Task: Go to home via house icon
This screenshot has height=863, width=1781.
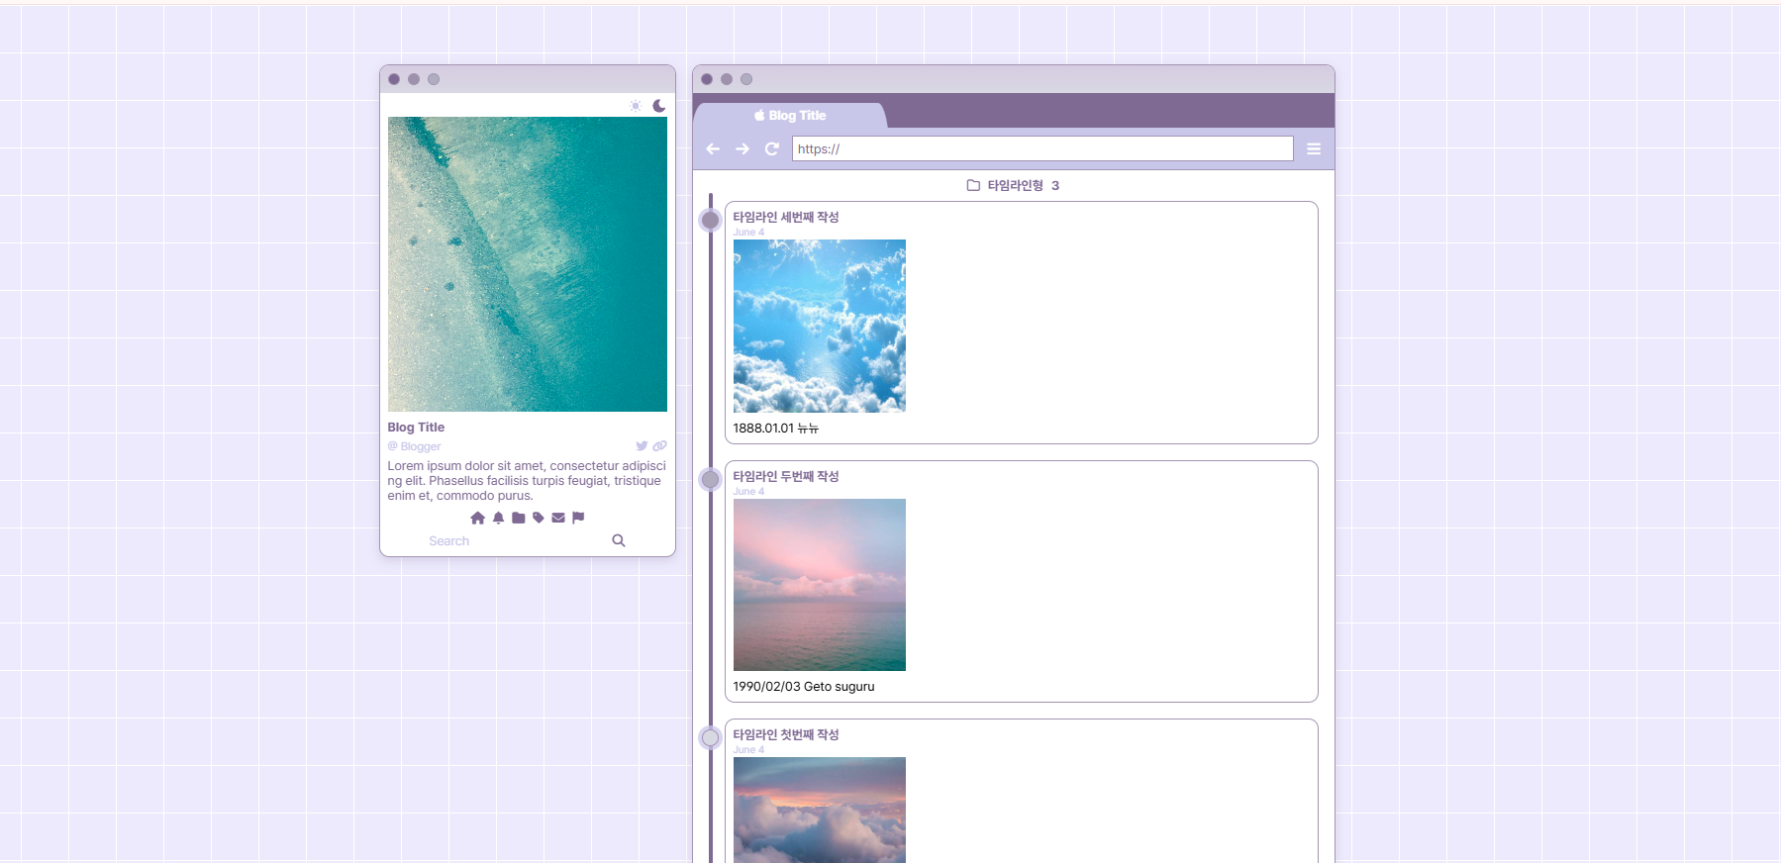Action: click(x=477, y=518)
